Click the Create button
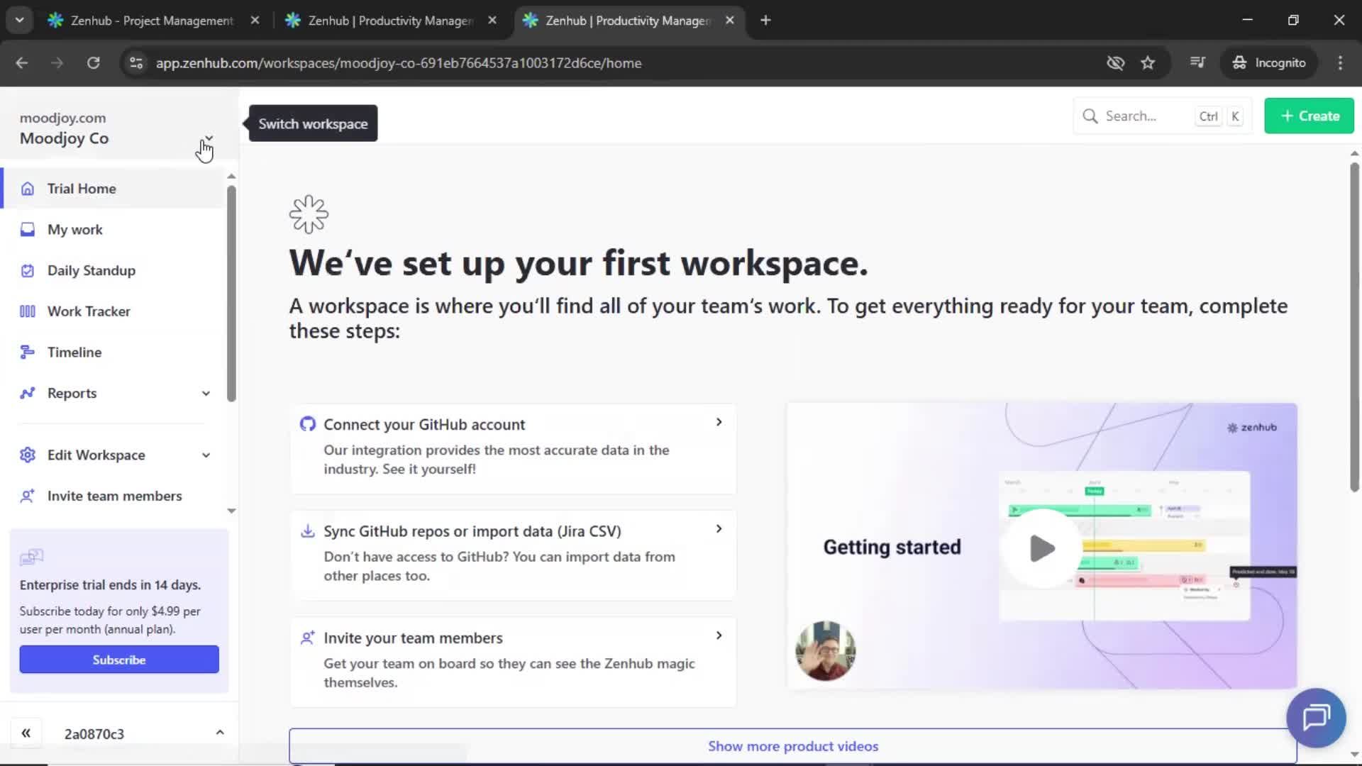This screenshot has height=766, width=1362. coord(1308,116)
